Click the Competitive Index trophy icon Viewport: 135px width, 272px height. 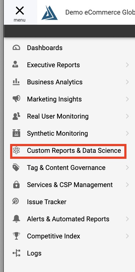(16, 236)
